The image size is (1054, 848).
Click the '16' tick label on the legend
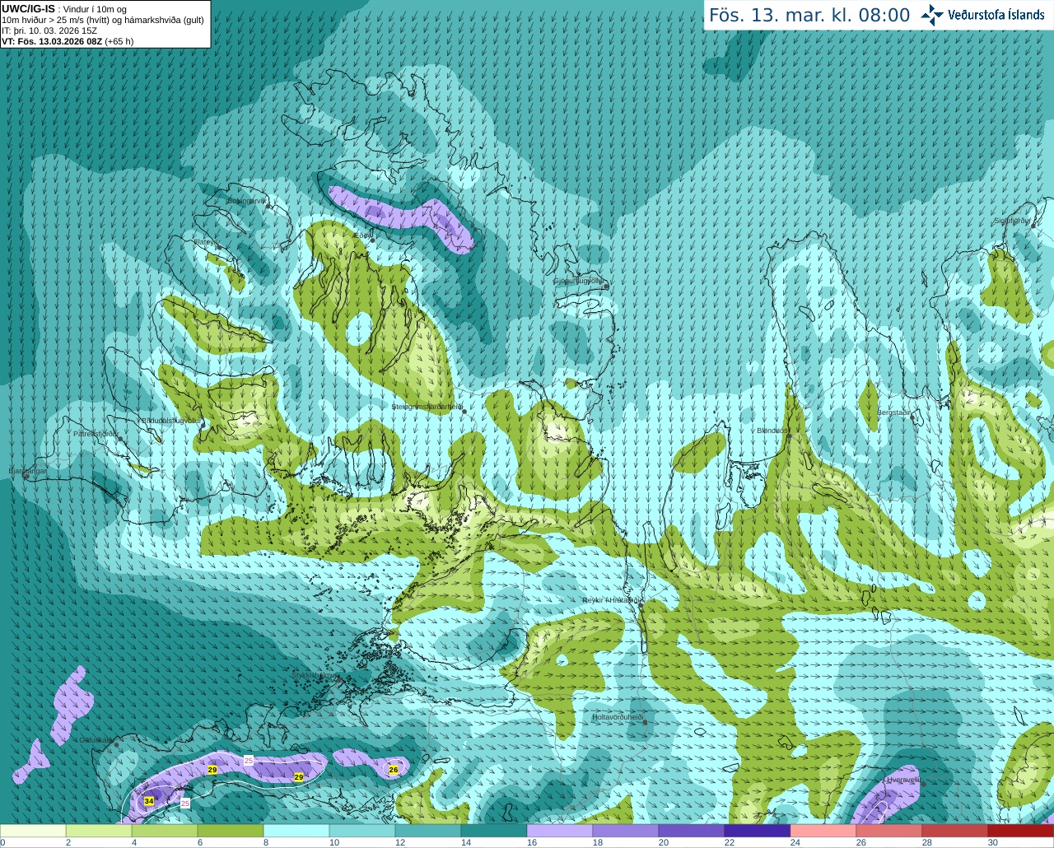point(532,842)
